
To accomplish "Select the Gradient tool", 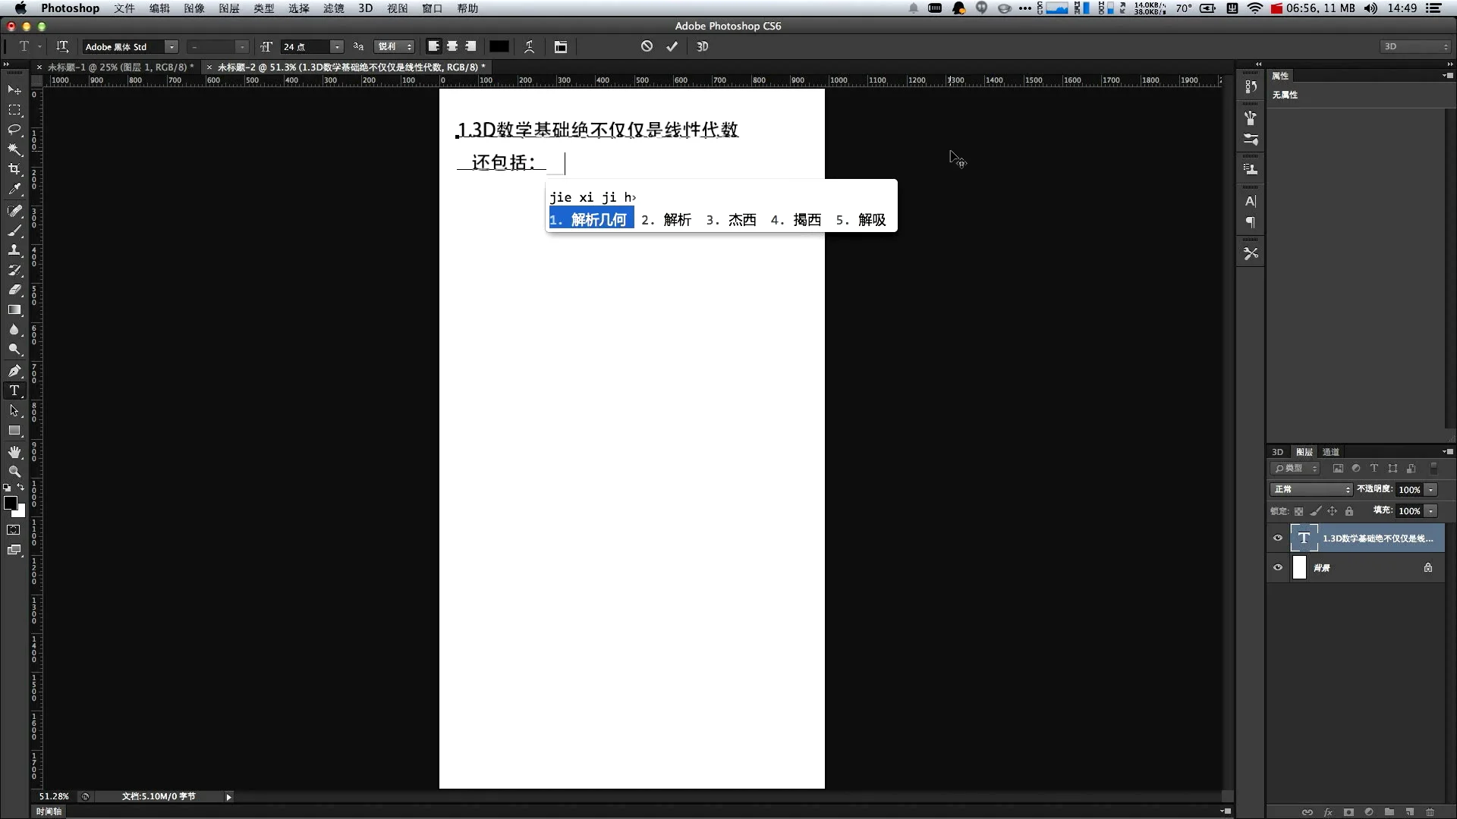I will 14,309.
